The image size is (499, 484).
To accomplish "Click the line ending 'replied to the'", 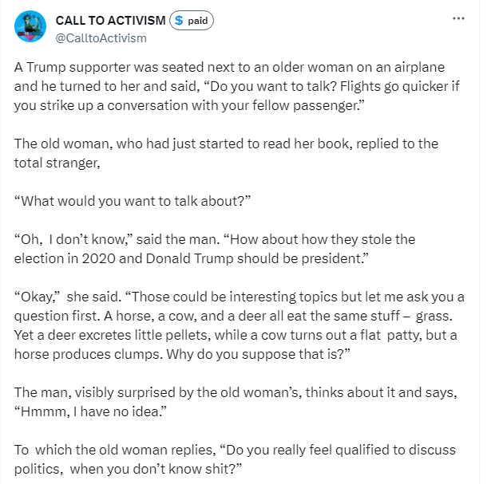I will coord(226,144).
